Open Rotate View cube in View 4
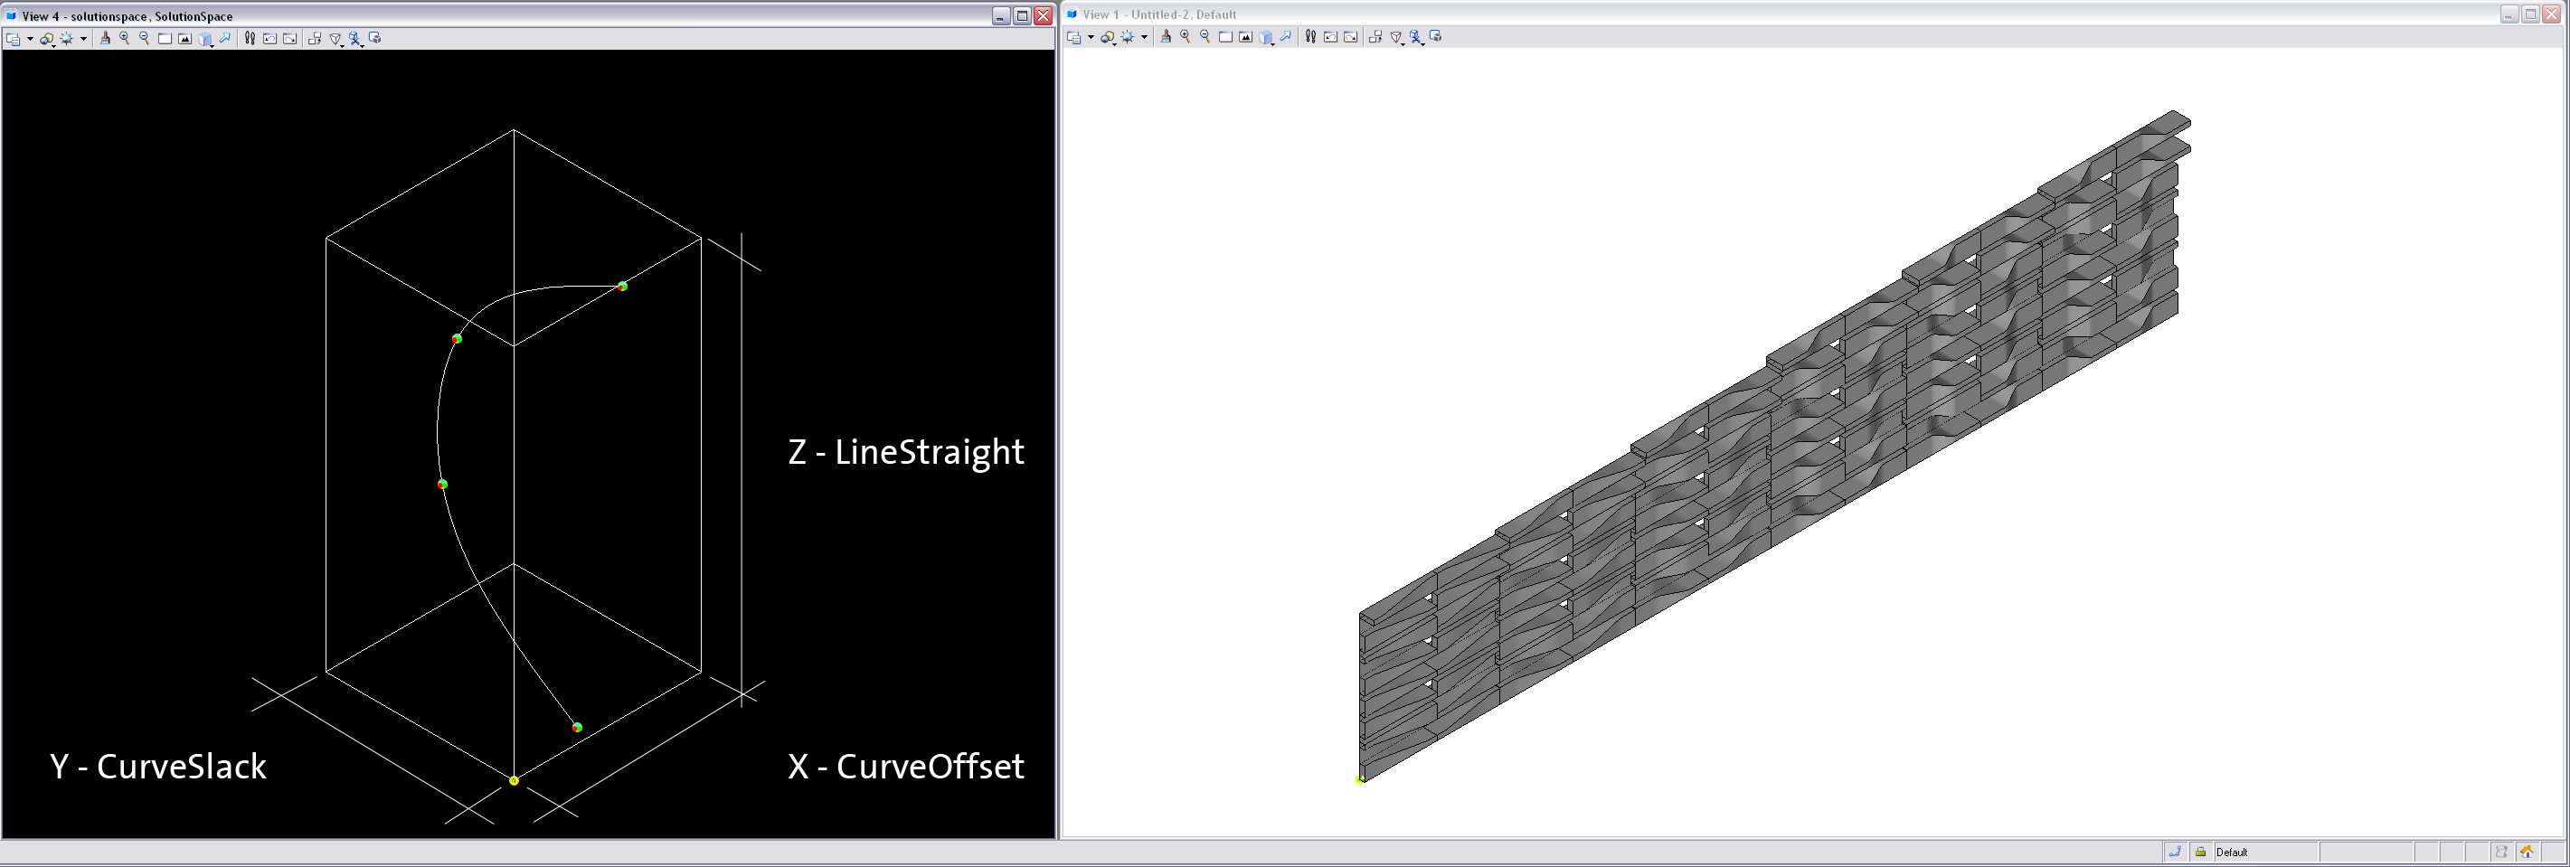The width and height of the screenshot is (2570, 867). [205, 38]
